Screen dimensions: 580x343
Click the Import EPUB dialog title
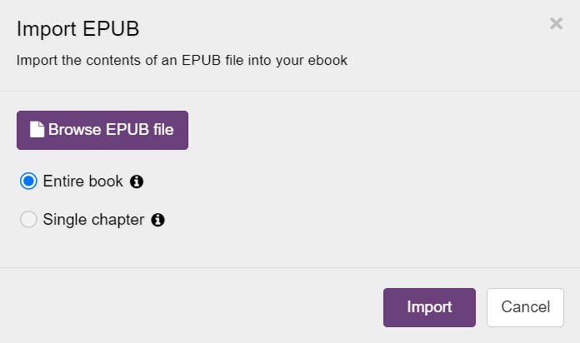(77, 29)
